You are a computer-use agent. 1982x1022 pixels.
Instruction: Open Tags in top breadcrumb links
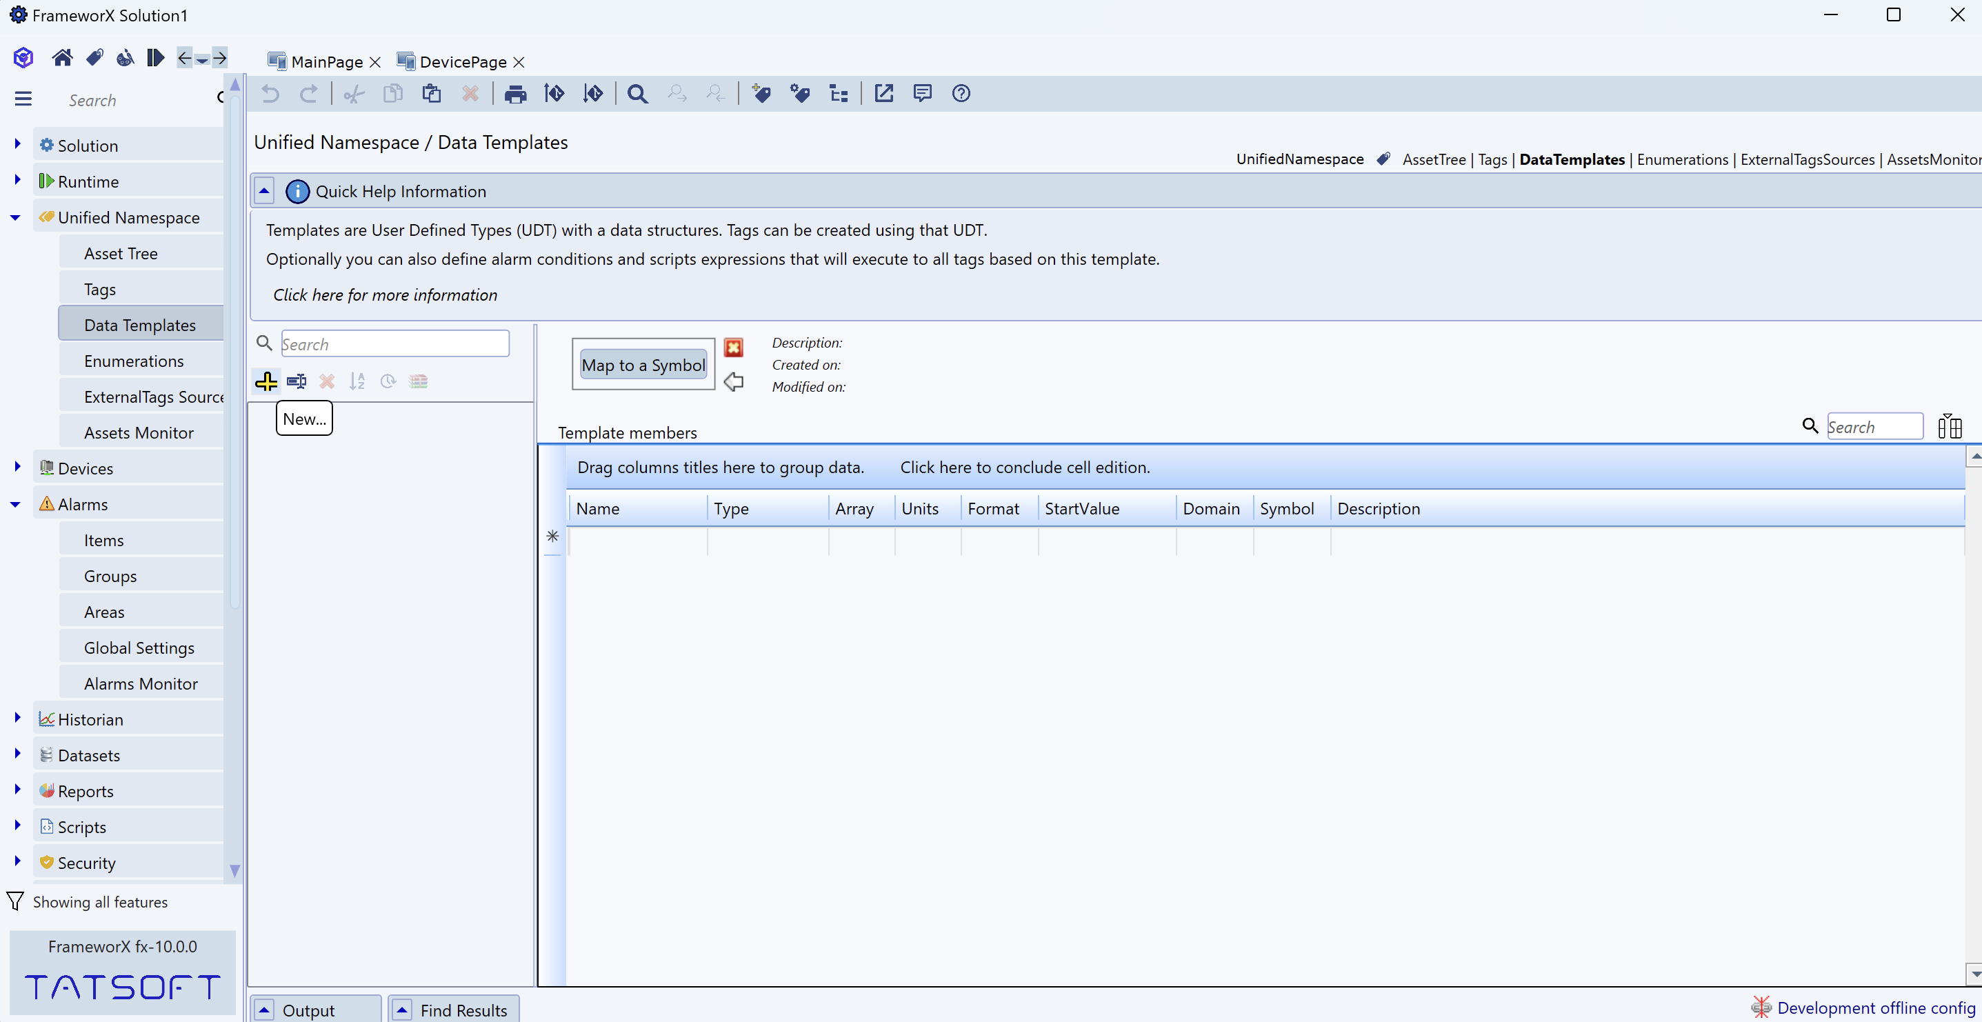pyautogui.click(x=1492, y=159)
